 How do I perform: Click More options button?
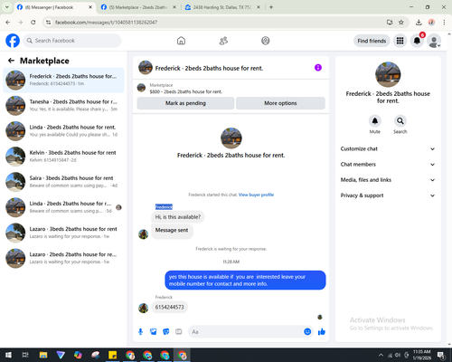pyautogui.click(x=280, y=103)
